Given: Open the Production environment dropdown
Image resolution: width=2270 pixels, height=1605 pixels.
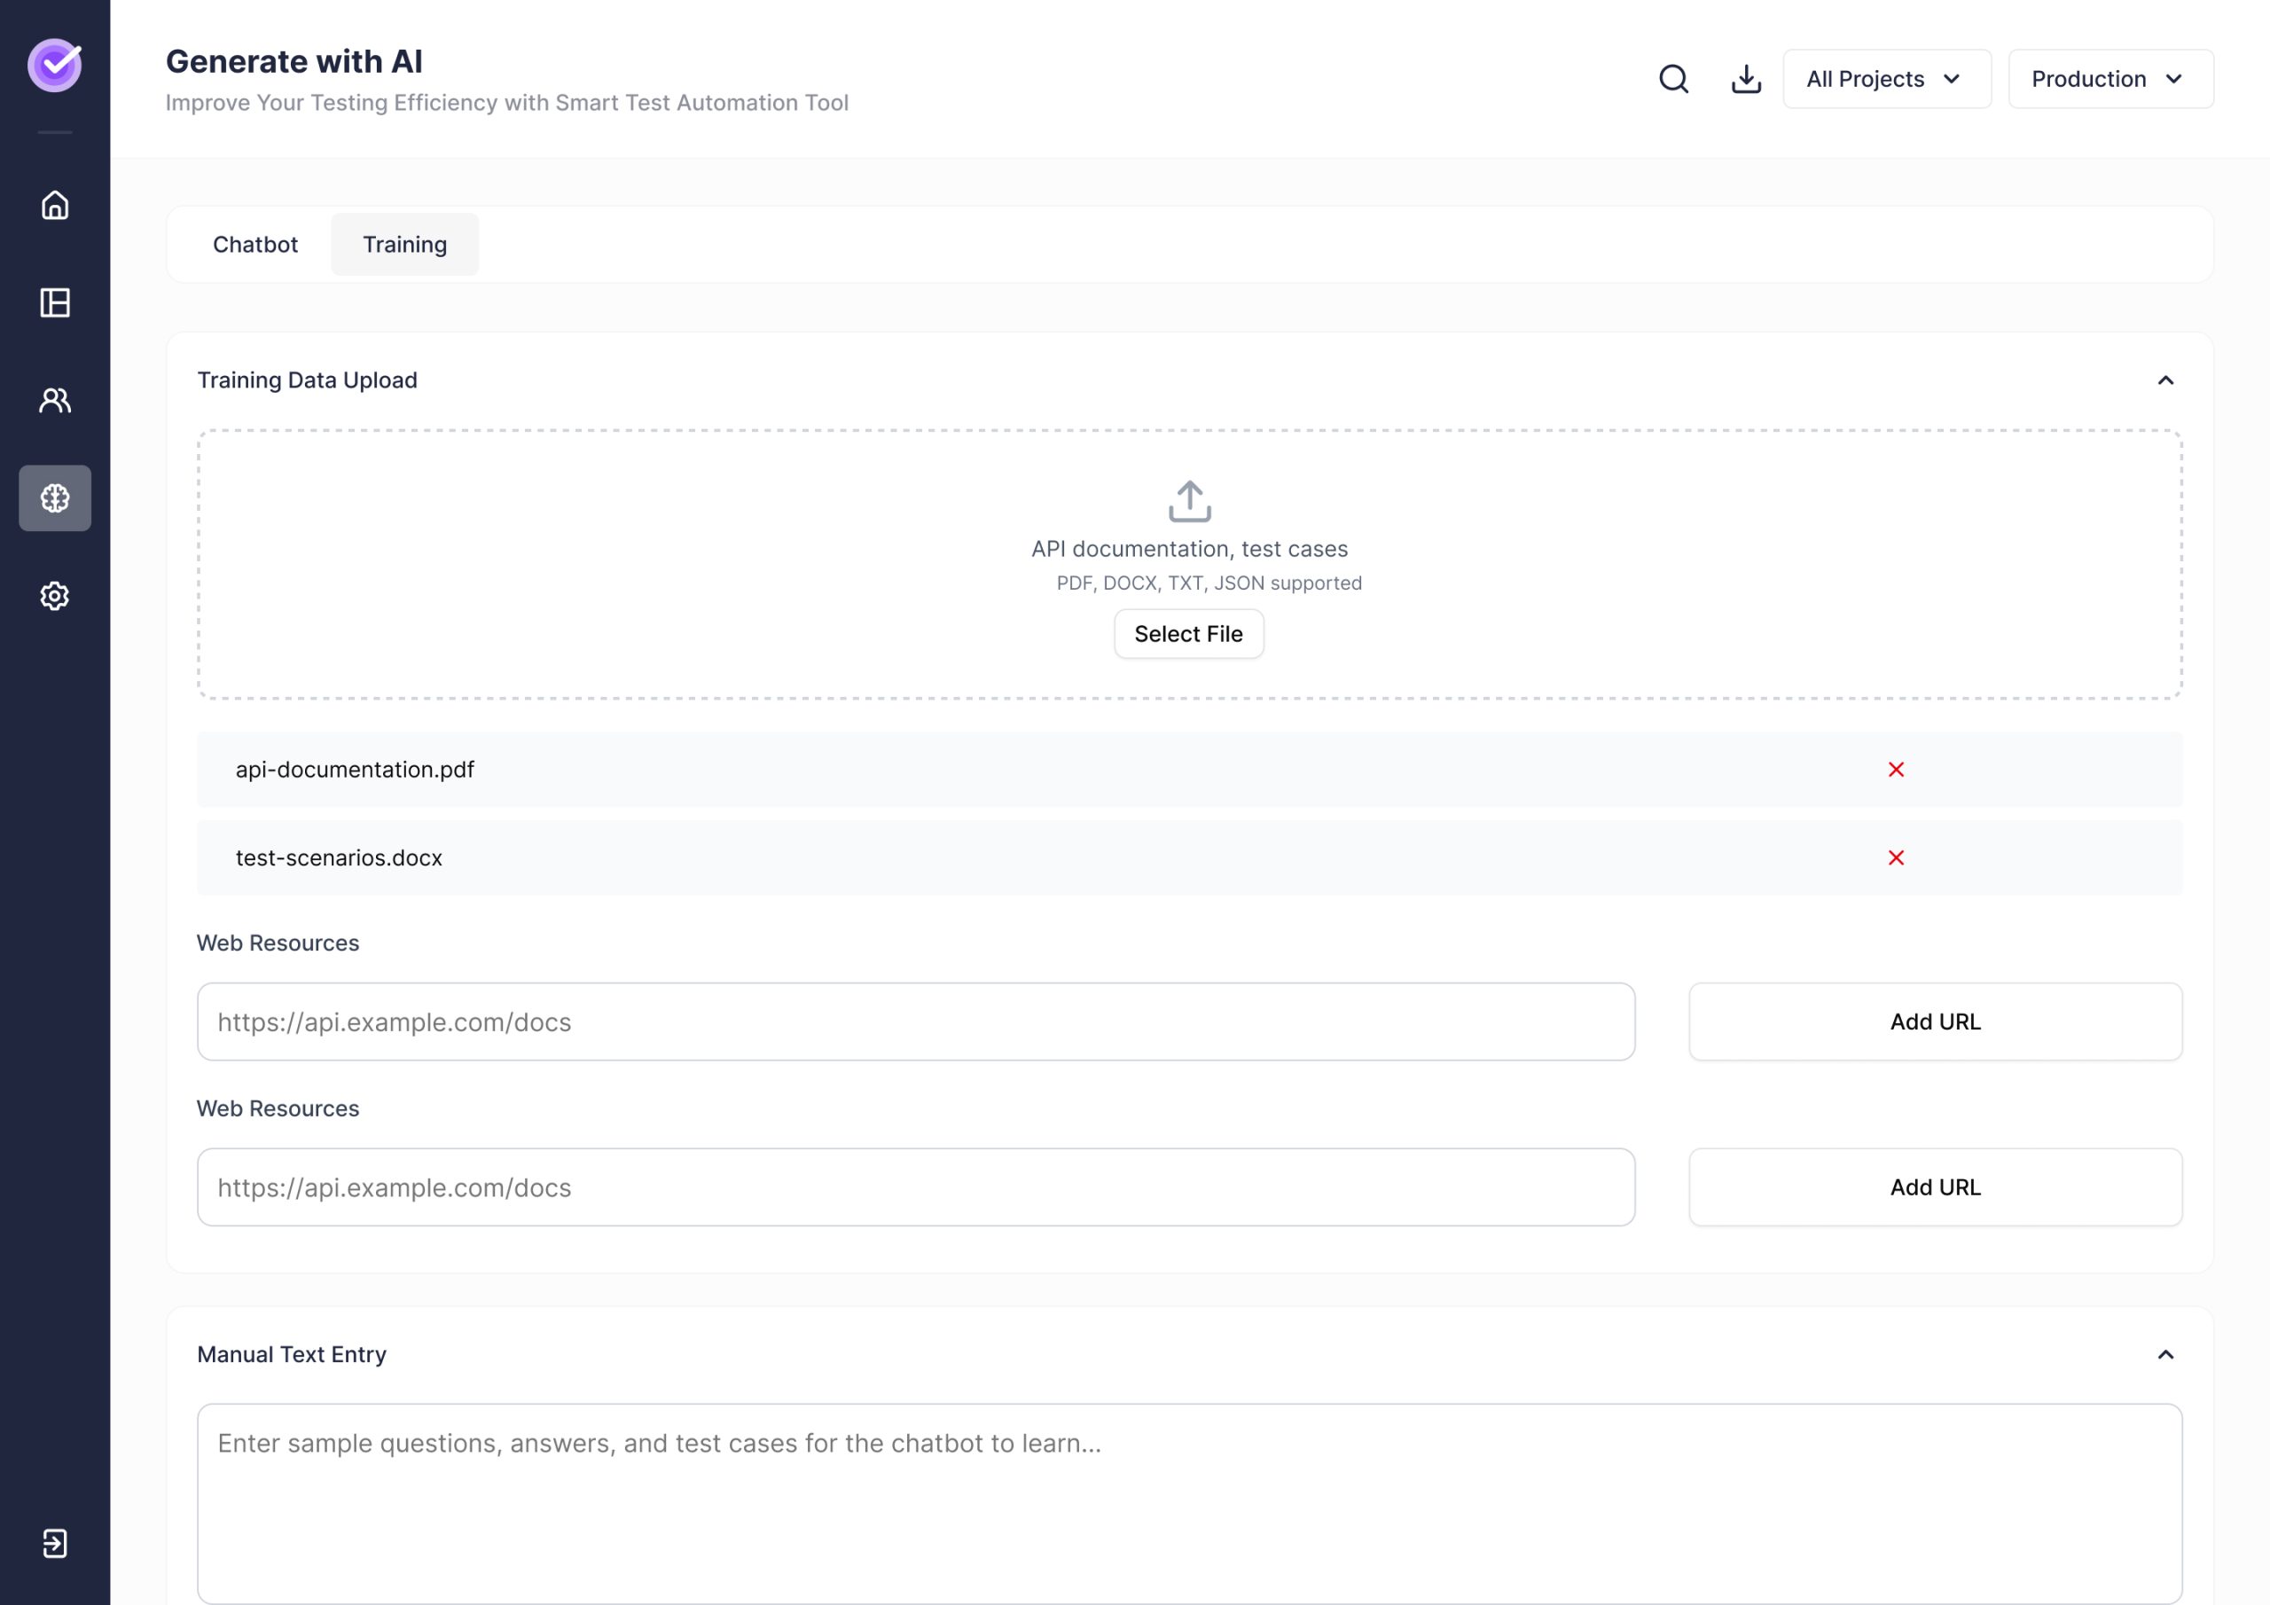Looking at the screenshot, I should coord(2110,79).
